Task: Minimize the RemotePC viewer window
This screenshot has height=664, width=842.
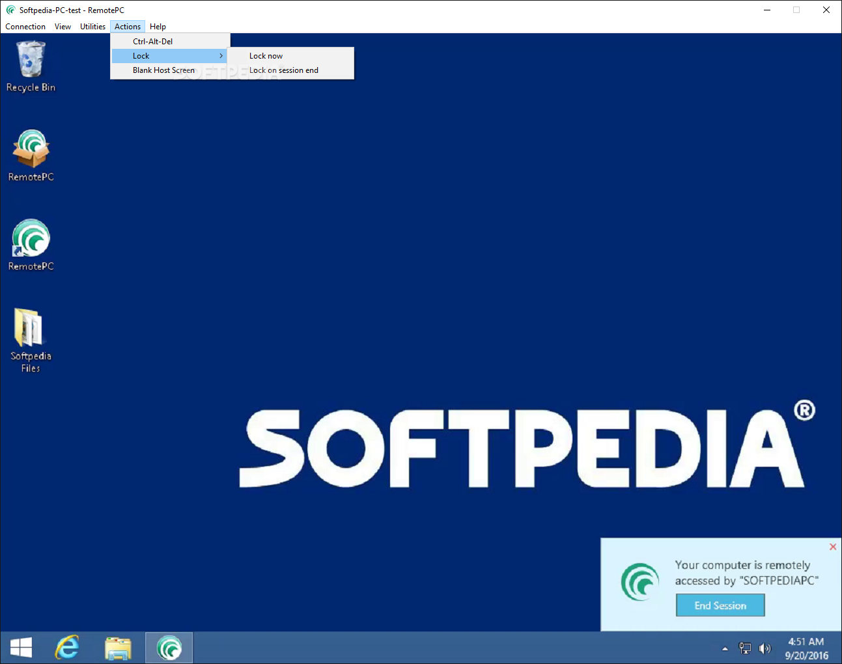Action: pyautogui.click(x=767, y=10)
